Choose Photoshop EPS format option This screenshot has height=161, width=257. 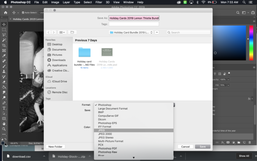coord(134,123)
